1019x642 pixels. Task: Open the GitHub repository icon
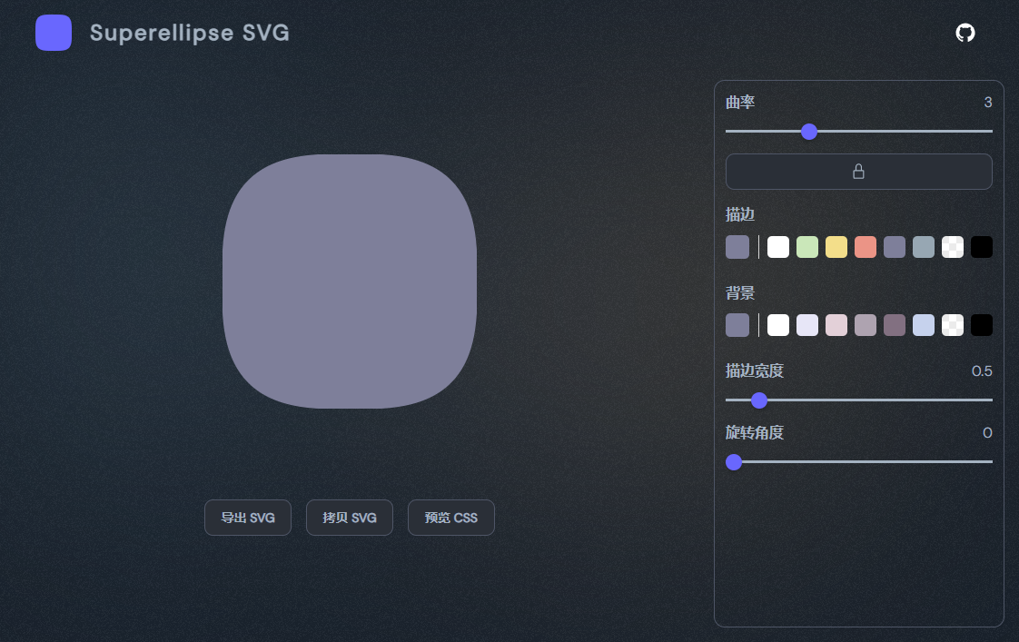pos(965,32)
